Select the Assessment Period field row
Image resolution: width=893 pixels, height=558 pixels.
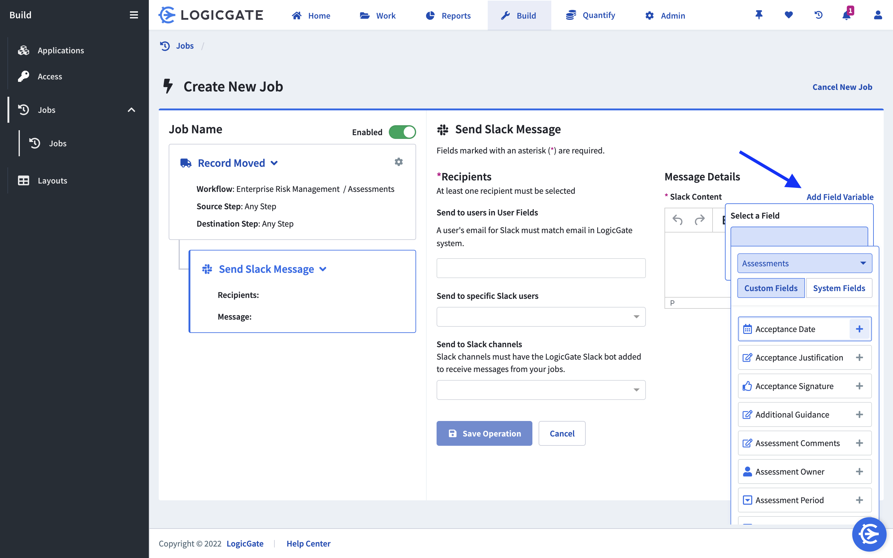point(805,500)
